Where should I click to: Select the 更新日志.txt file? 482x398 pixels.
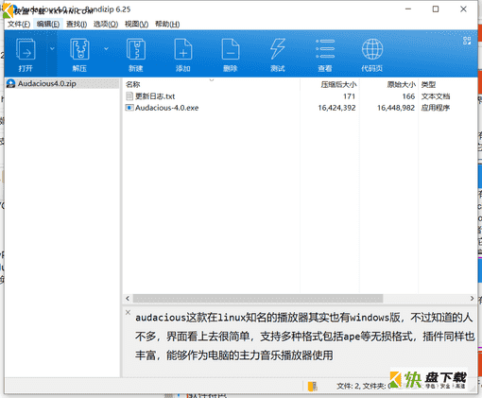[x=155, y=96]
